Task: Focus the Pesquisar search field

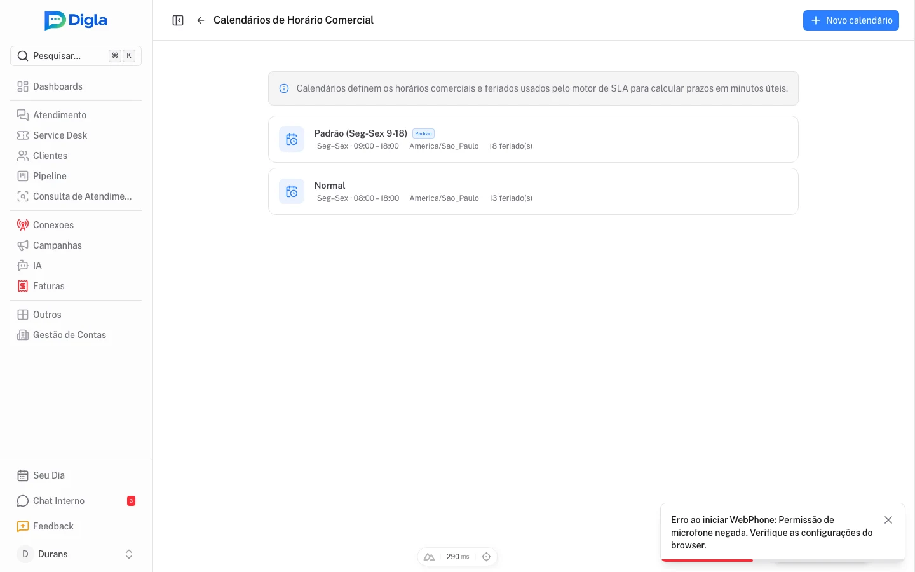Action: click(76, 56)
